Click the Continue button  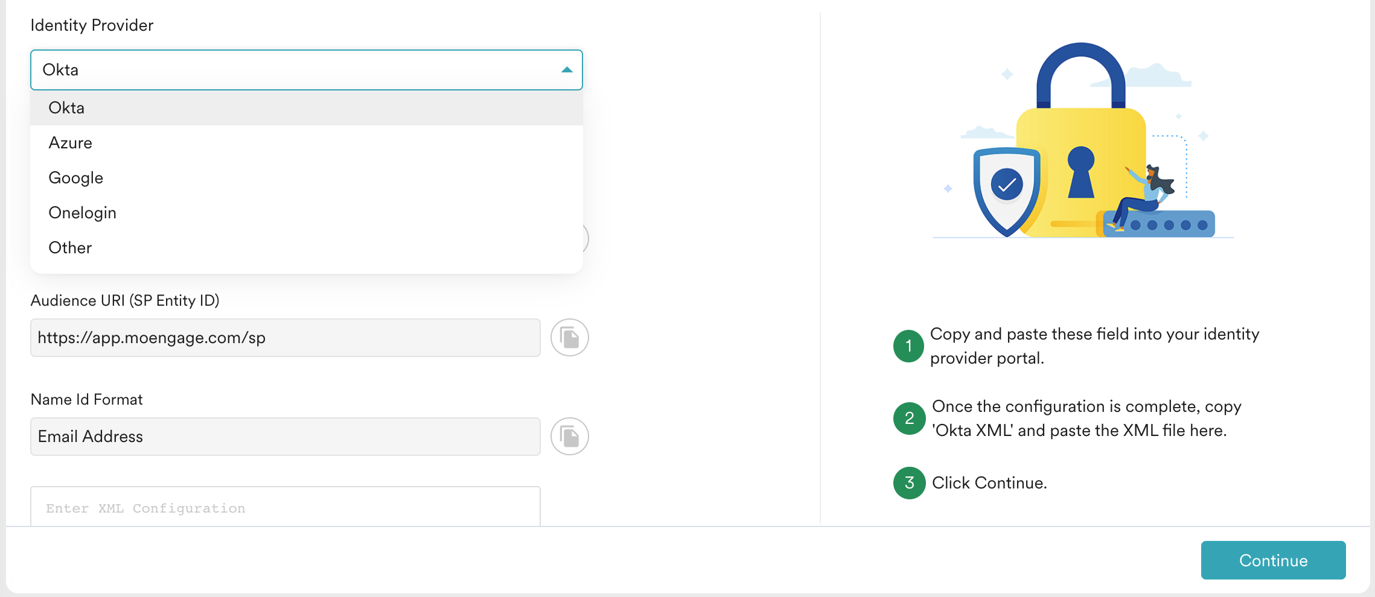point(1273,560)
